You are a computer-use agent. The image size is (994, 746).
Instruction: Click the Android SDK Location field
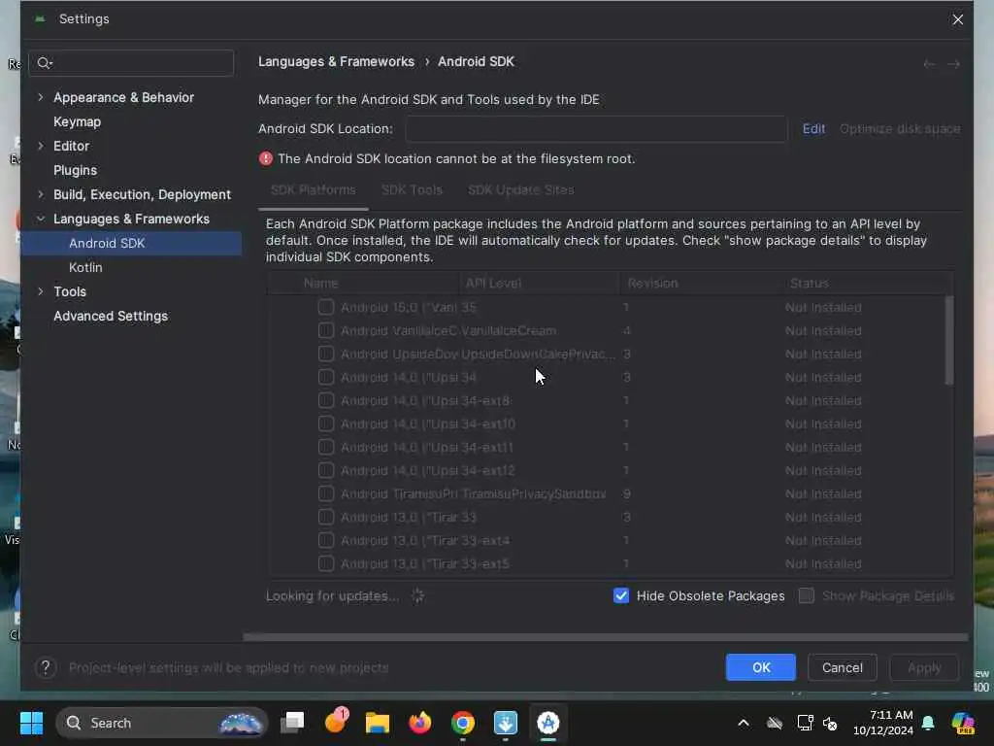[x=597, y=129]
